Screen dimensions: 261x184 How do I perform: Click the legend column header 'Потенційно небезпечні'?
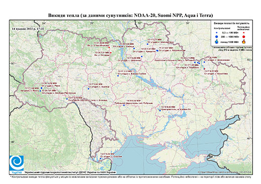pyautogui.click(x=243, y=28)
